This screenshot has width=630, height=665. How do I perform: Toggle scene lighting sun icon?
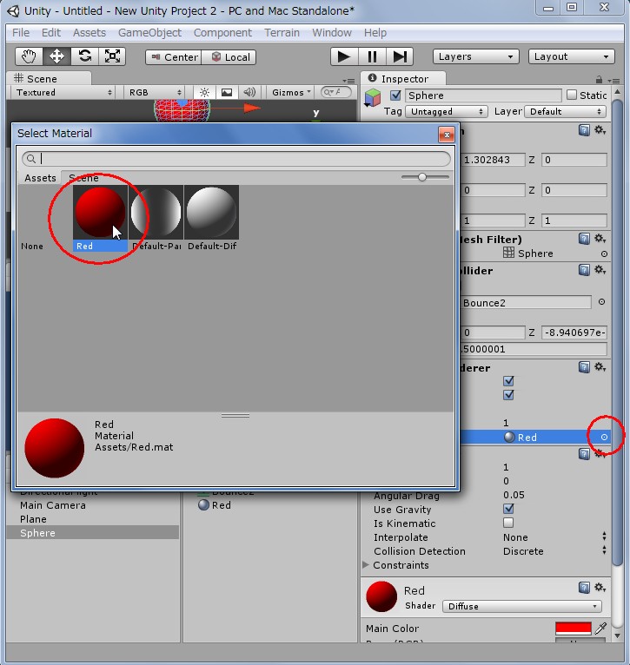204,92
